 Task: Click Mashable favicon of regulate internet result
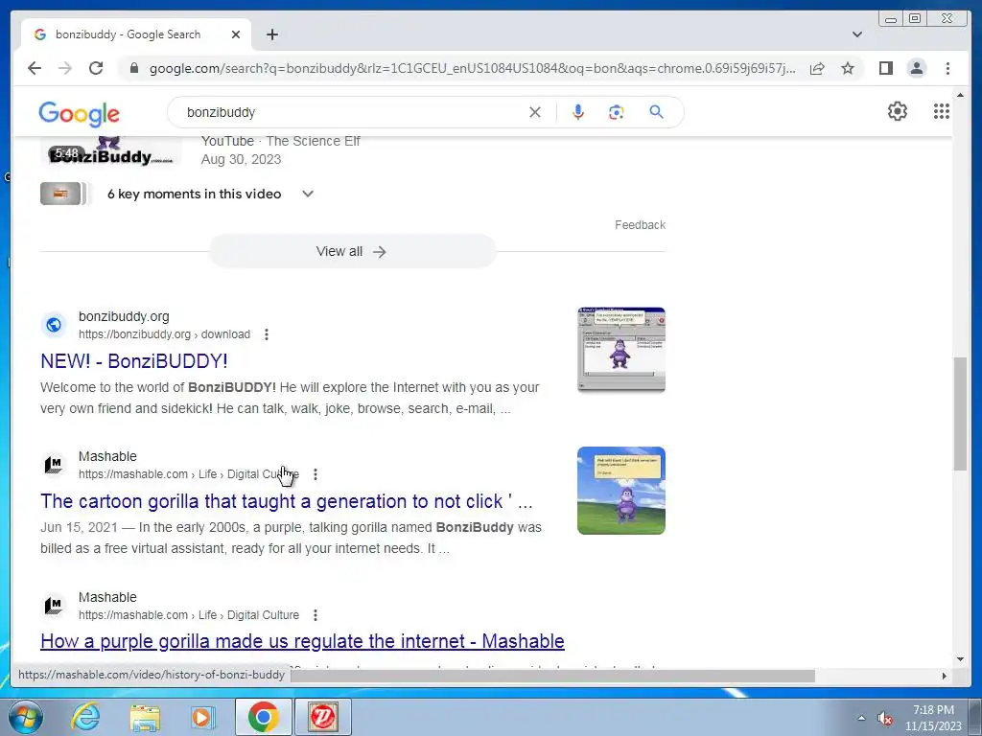[54, 606]
